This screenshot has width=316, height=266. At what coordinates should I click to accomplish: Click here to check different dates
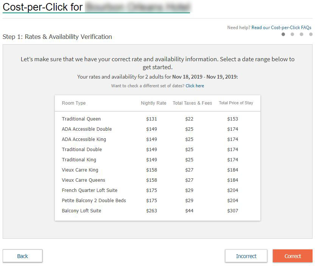click(x=195, y=86)
